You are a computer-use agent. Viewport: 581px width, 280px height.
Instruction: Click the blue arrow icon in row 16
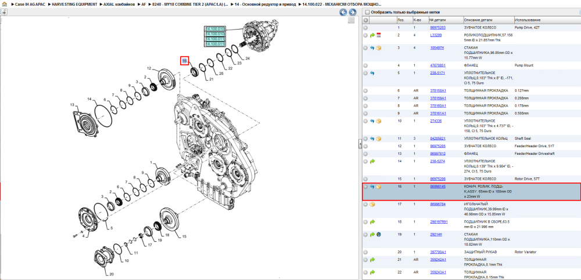pos(372,187)
